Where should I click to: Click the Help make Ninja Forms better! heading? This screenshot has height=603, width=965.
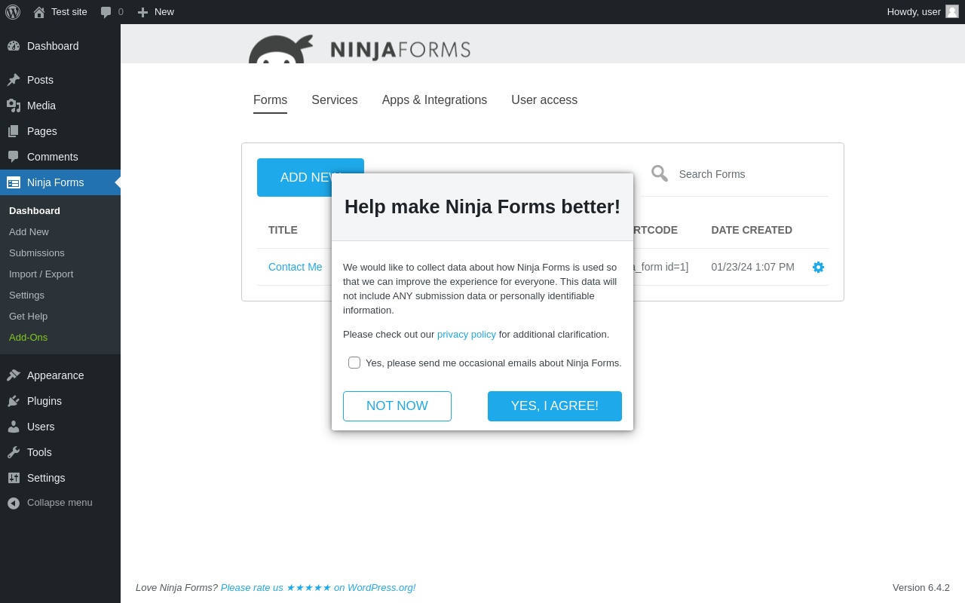point(482,207)
